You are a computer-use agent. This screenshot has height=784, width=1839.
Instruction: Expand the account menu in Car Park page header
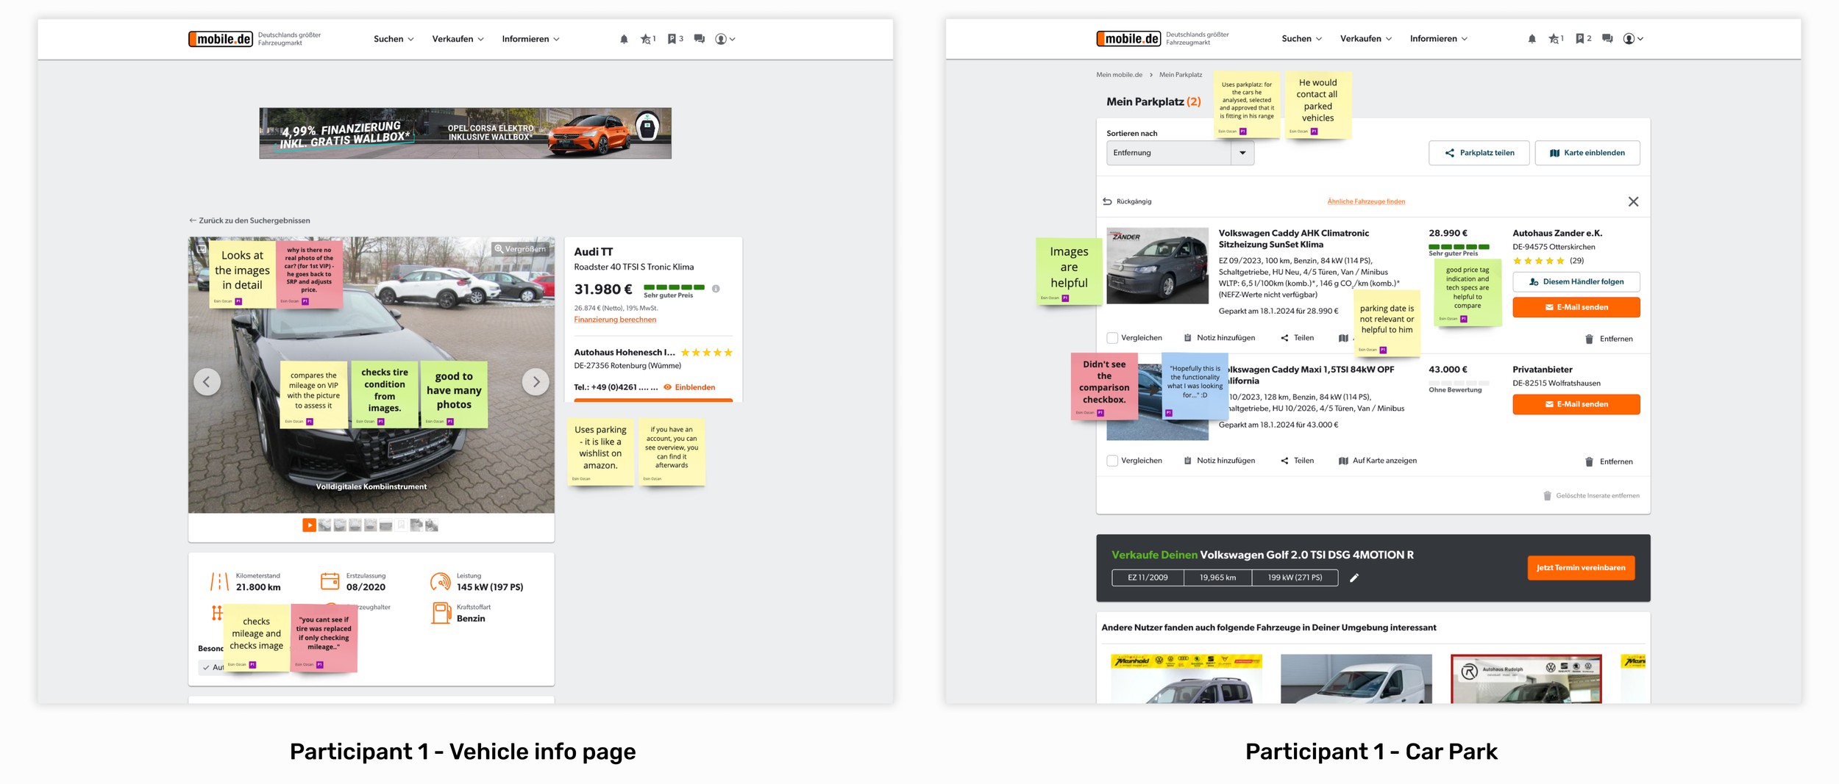pyautogui.click(x=1632, y=39)
